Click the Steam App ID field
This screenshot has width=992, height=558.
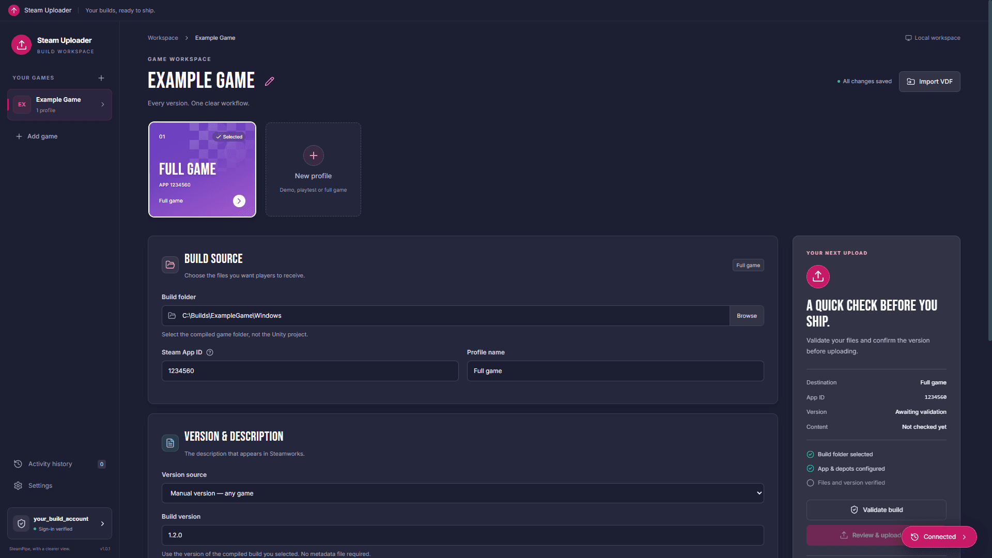[310, 371]
